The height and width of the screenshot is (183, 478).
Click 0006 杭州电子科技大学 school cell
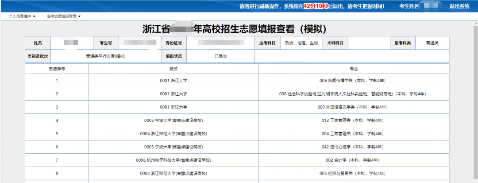173,160
